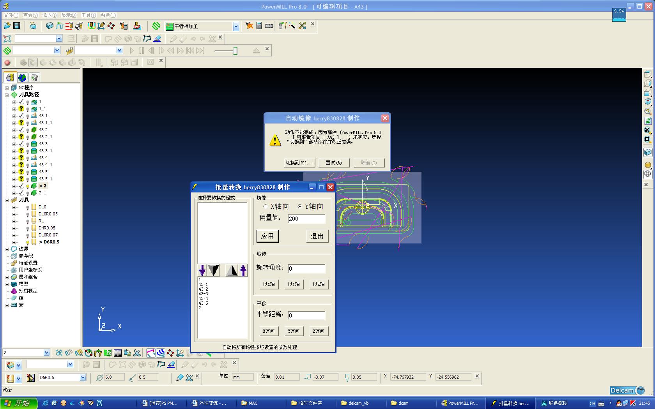
Task: Click the X方向 translate button
Action: [x=269, y=331]
